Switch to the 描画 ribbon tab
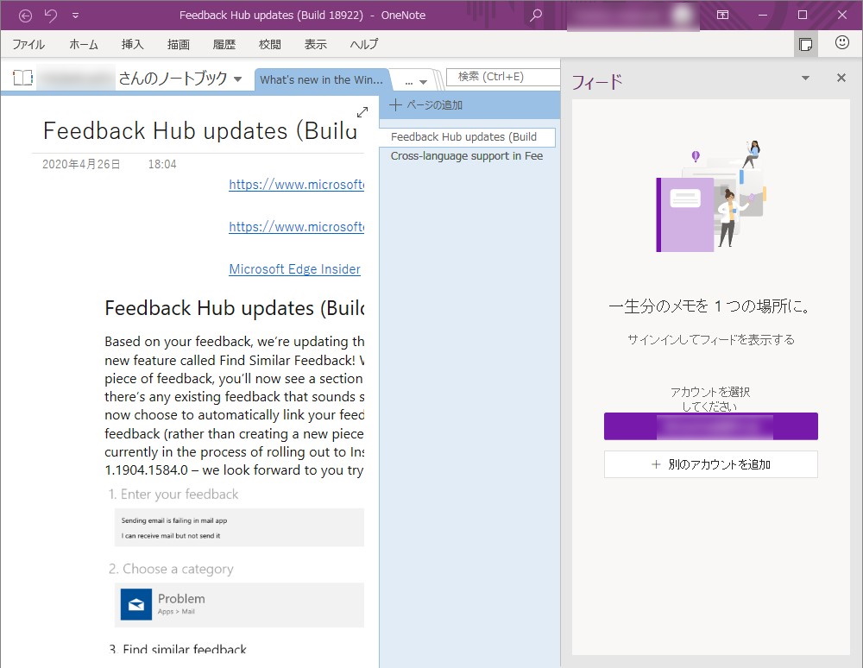The width and height of the screenshot is (863, 668). (x=180, y=44)
